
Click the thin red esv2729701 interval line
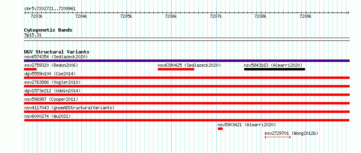point(278,137)
